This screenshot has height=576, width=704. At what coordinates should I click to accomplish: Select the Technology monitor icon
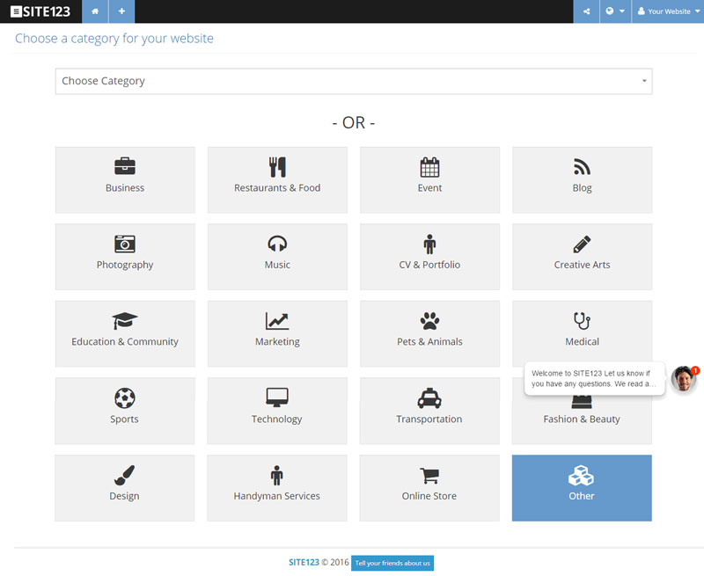point(277,397)
